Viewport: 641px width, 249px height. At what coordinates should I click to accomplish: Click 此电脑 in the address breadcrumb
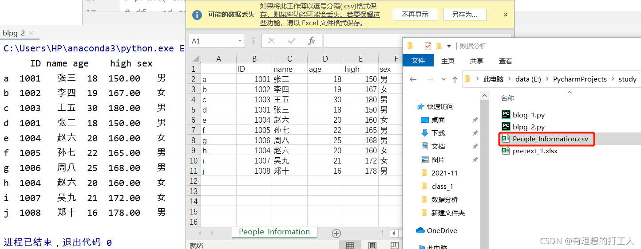coord(493,79)
